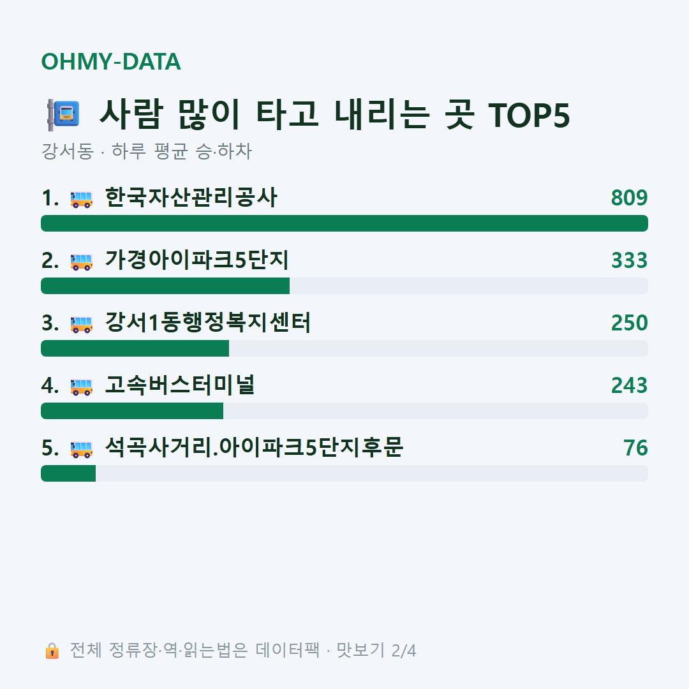Select the 고속버스터미널 stop name
Image resolution: width=689 pixels, height=689 pixels.
pos(180,385)
